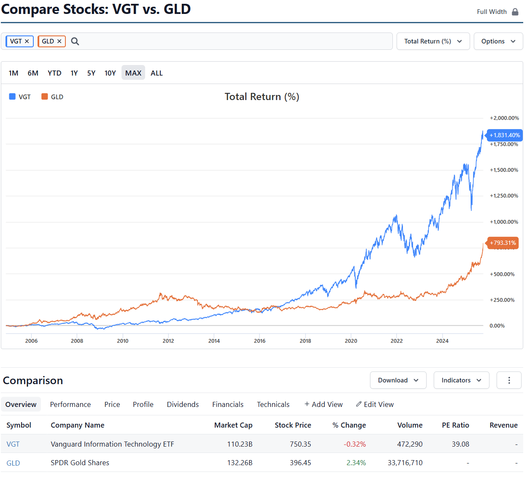
Task: Switch to the Performance tab
Action: point(70,404)
